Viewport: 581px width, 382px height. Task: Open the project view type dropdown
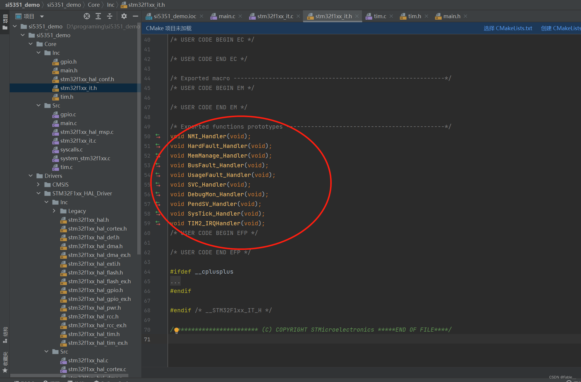click(42, 16)
